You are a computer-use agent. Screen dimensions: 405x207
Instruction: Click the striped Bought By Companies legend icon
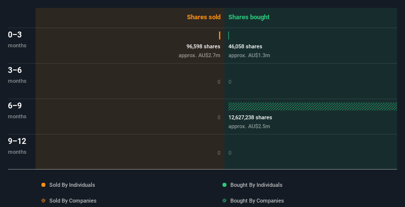tap(224, 201)
